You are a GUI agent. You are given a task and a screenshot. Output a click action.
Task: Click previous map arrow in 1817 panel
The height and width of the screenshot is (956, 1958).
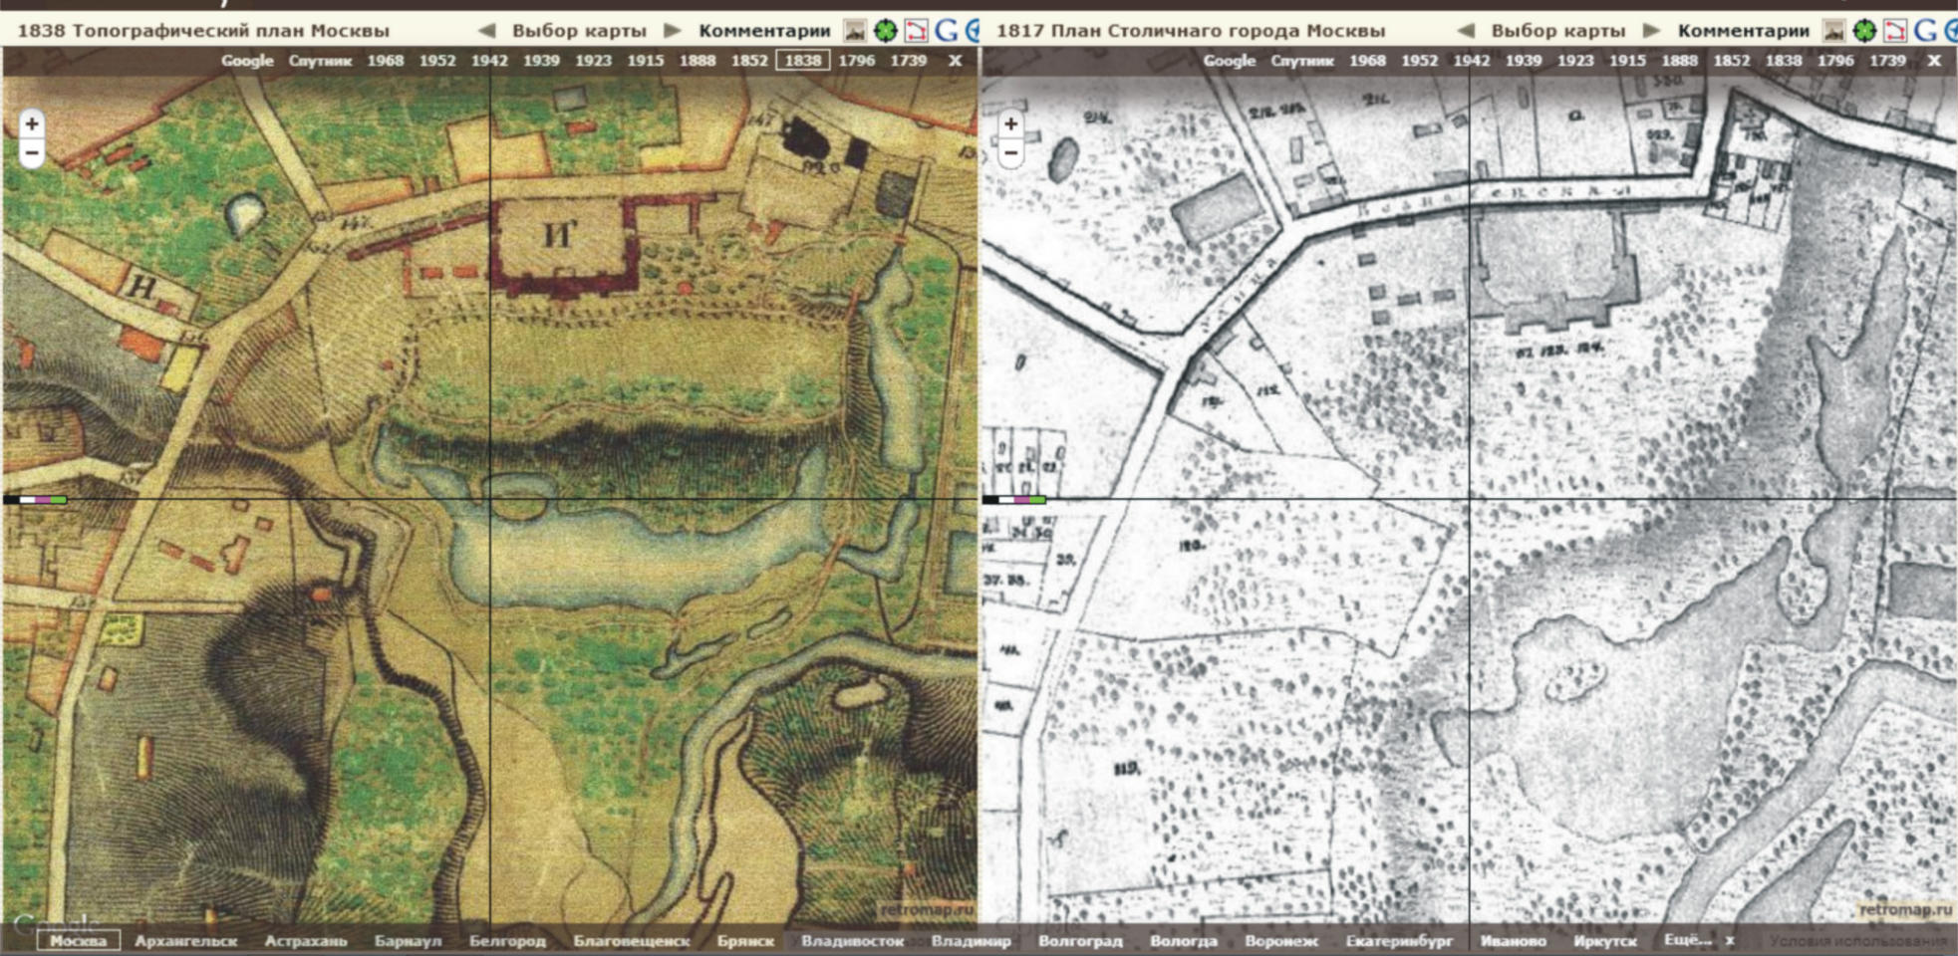[1466, 31]
